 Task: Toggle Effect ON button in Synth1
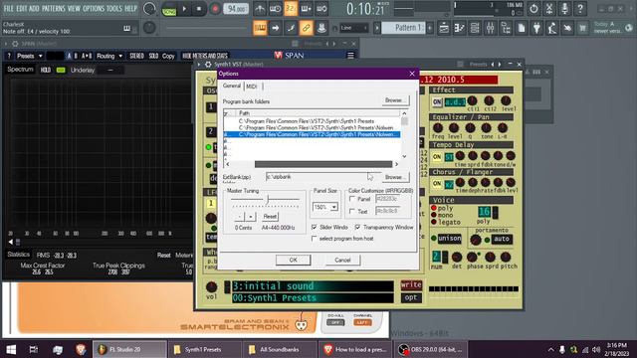click(437, 101)
